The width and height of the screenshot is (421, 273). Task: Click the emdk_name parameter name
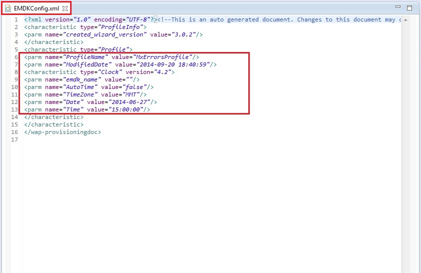click(78, 79)
